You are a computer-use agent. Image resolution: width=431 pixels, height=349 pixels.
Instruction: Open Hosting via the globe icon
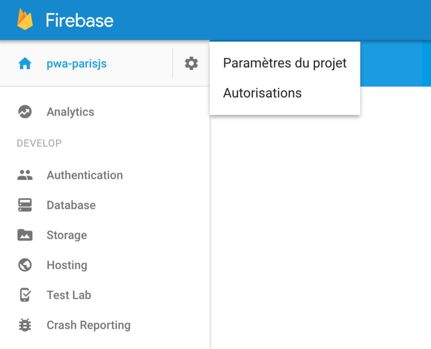click(x=25, y=265)
